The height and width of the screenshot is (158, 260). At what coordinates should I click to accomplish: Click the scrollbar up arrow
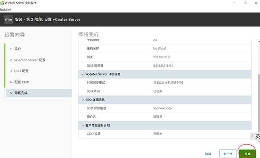click(x=259, y=41)
